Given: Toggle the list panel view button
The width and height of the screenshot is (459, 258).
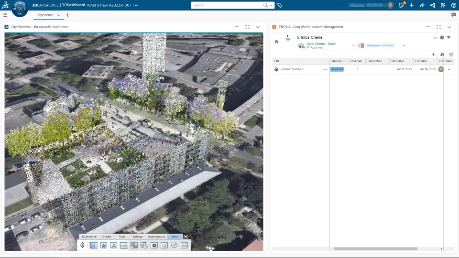Looking at the screenshot, I should (124, 245).
